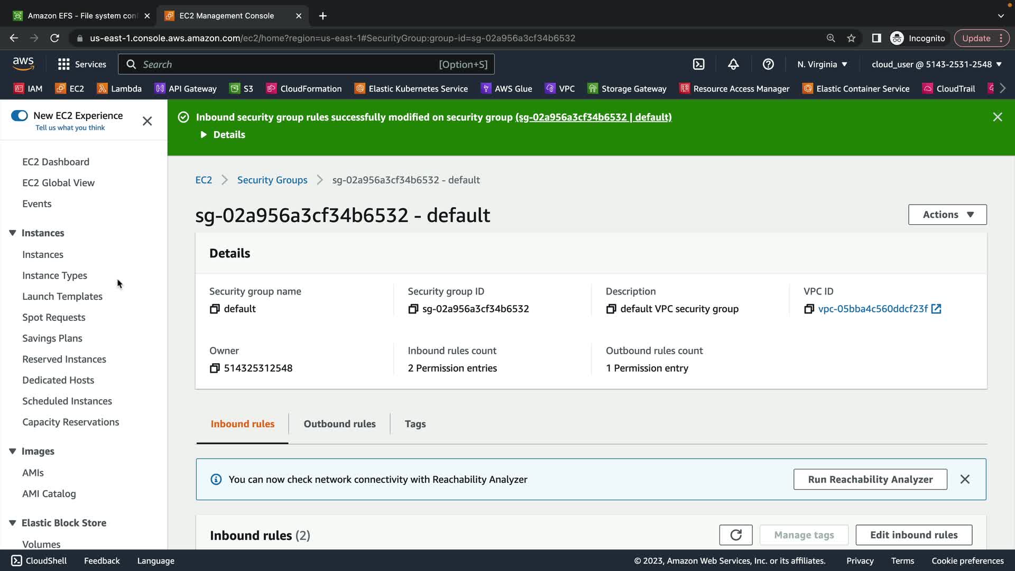Screen dimensions: 1015x571
Task: Switch to the Outbound rules tab
Action: pos(339,424)
